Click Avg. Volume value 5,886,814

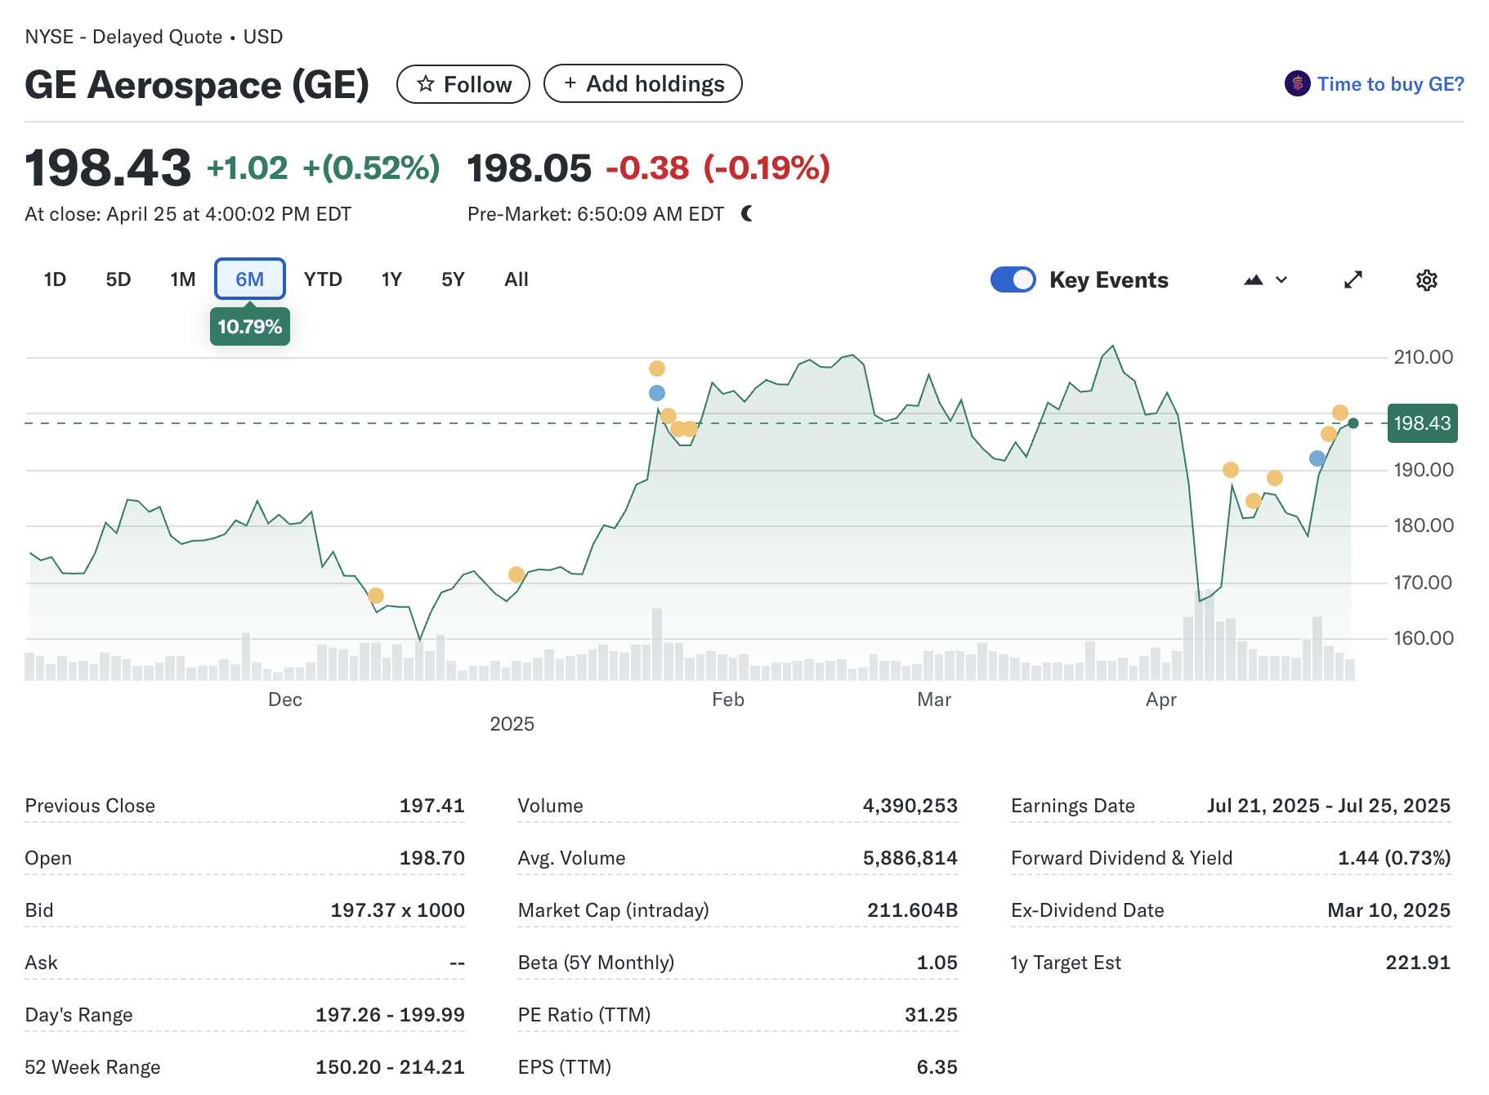(910, 858)
